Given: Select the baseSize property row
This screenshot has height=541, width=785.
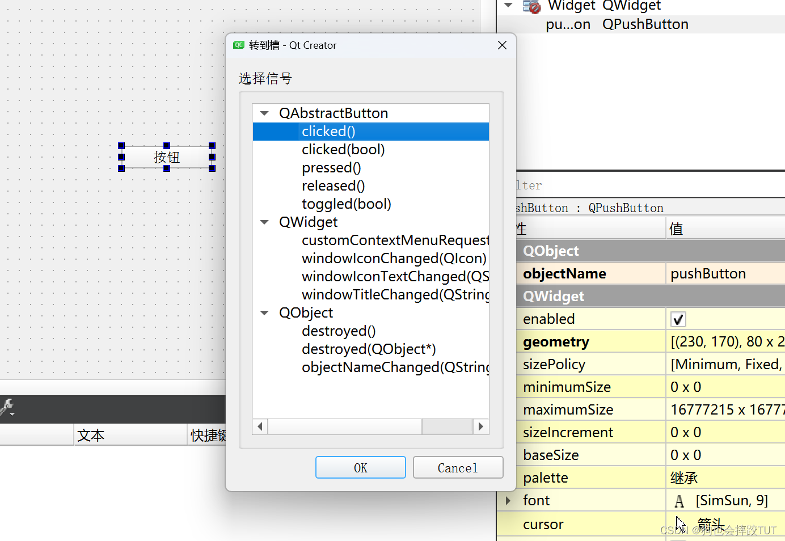Looking at the screenshot, I should tap(651, 455).
